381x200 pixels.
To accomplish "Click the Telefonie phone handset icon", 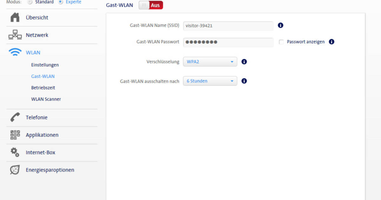I will point(15,117).
